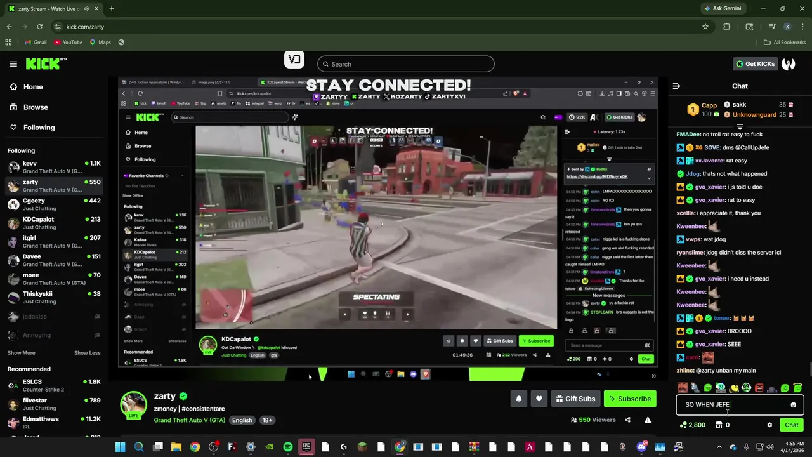
Task: Expand following list with Show More
Action: (22, 353)
